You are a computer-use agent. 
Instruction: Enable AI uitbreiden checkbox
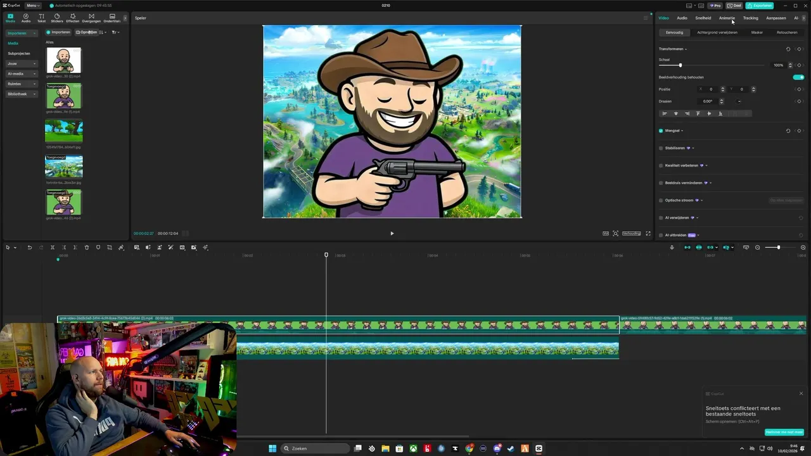coord(661,235)
